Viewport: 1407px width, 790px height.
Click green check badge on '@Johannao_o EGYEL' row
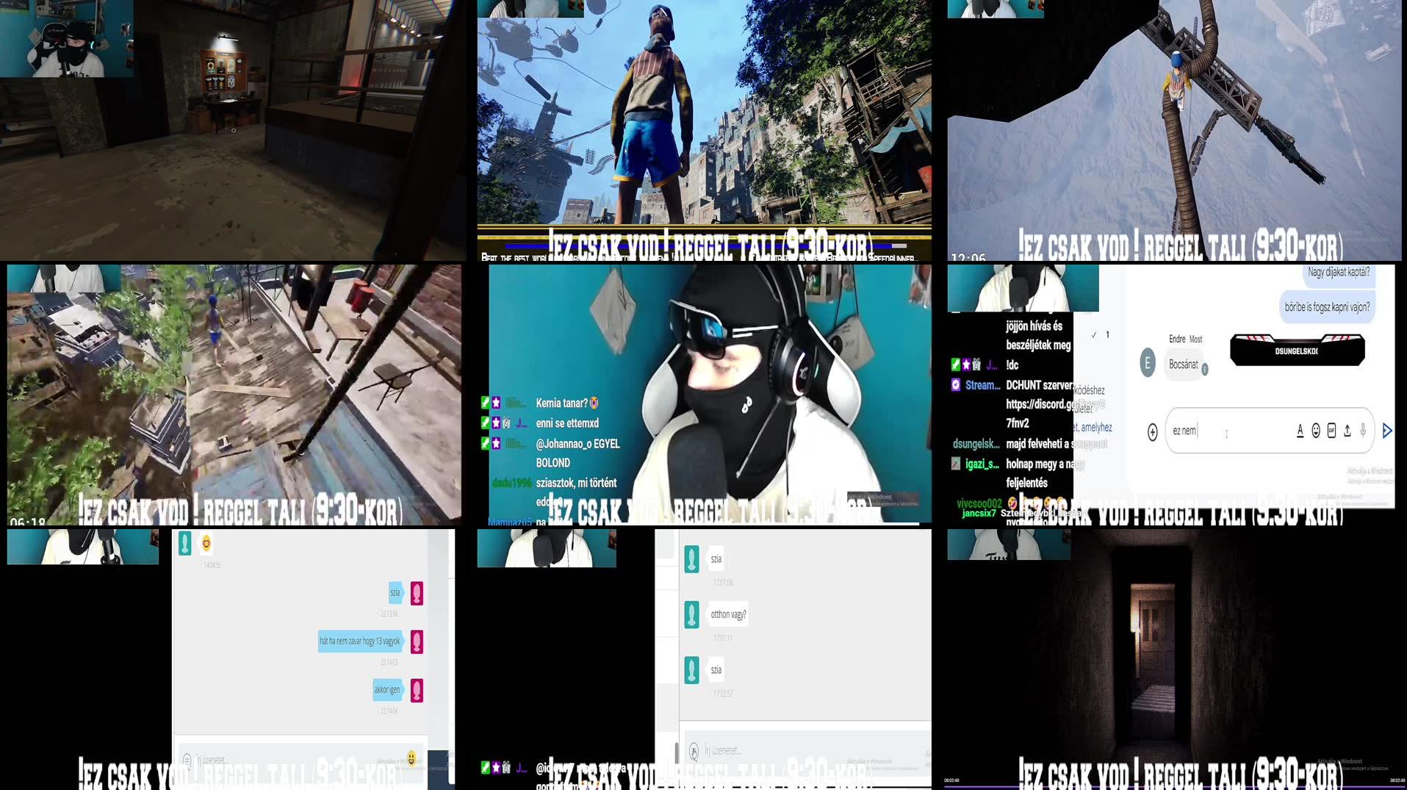point(485,443)
